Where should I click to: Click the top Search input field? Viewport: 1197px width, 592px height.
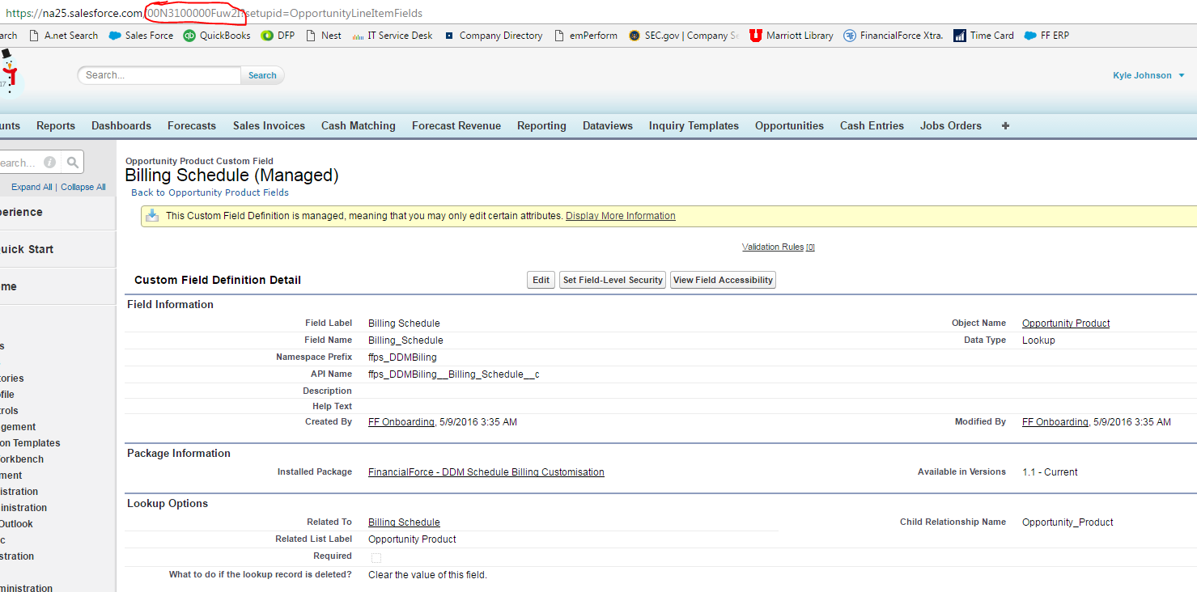tap(160, 75)
